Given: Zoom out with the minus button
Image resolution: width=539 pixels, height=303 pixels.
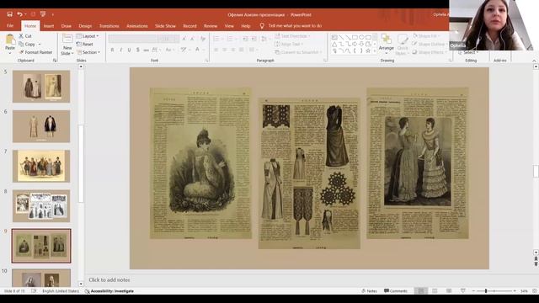Looking at the screenshot, I should (x=473, y=291).
